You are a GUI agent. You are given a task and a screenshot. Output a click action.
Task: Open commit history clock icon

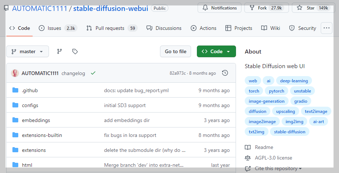tap(225, 73)
